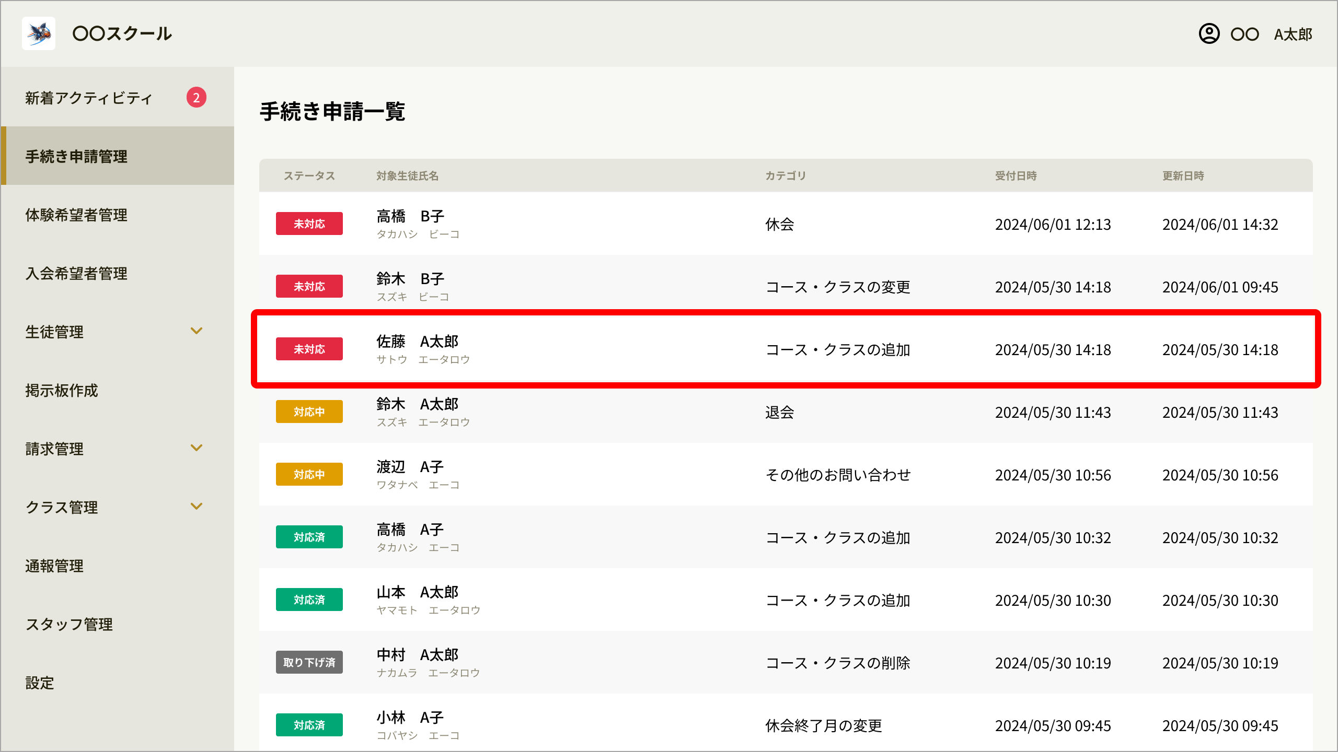
Task: Click the 受付日時 column header
Action: (x=1016, y=176)
